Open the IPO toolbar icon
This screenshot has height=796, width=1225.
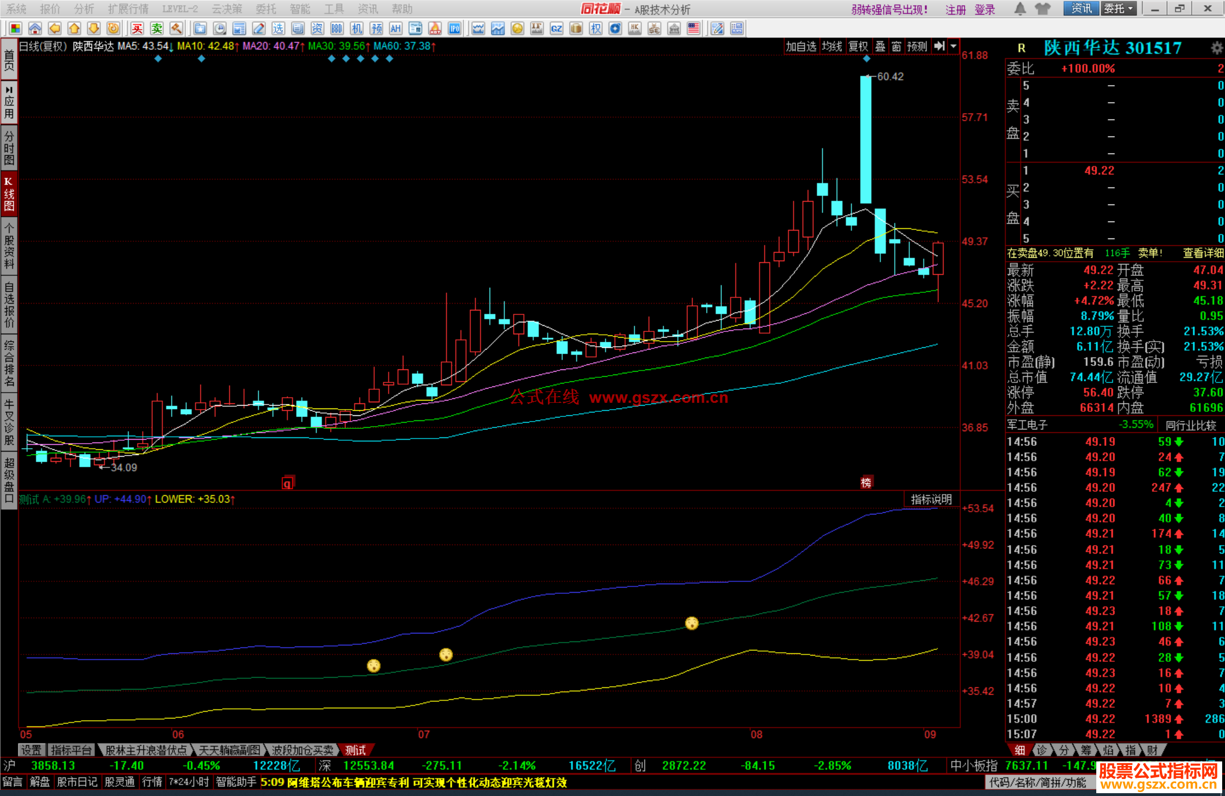tap(454, 29)
